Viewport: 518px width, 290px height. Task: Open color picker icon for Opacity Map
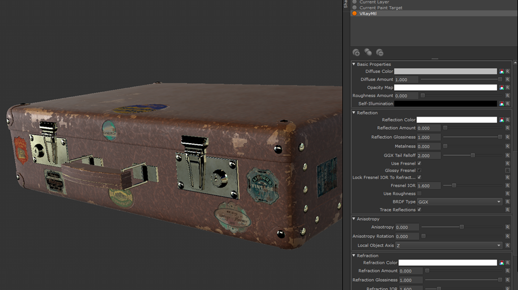(501, 88)
